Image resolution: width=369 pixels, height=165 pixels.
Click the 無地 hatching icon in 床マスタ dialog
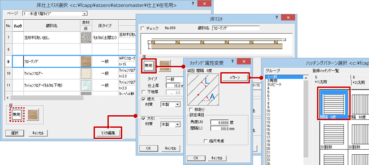coord(149,66)
